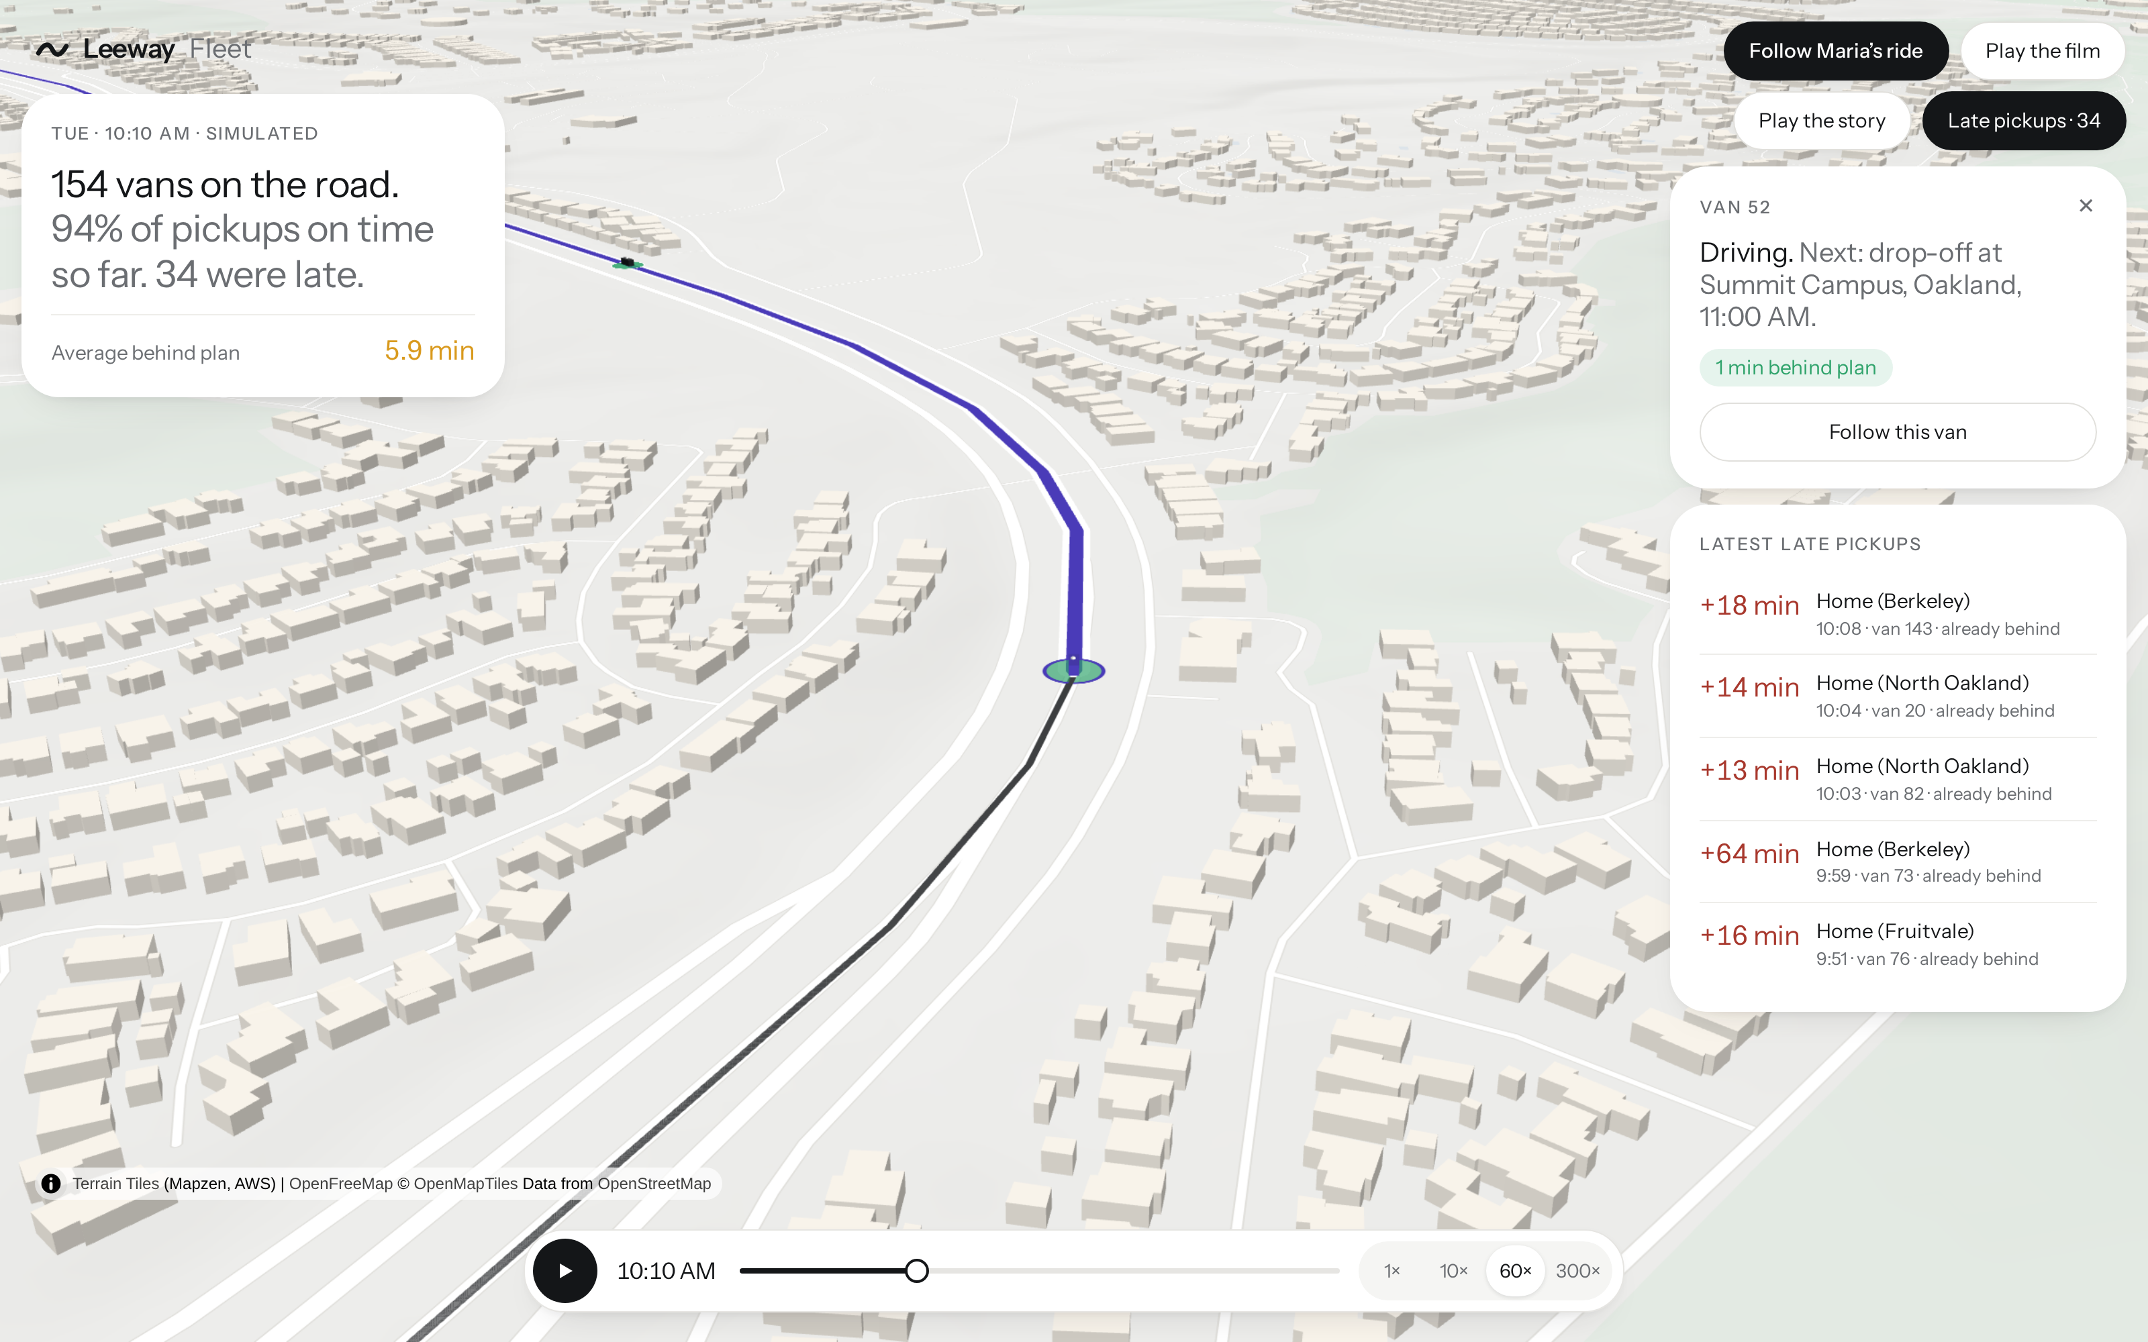
Task: Select the small black van on the highway
Action: click(628, 263)
